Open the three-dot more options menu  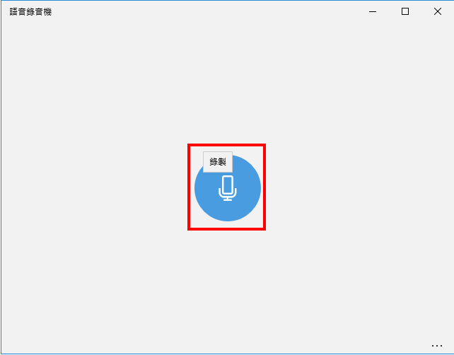tap(436, 345)
